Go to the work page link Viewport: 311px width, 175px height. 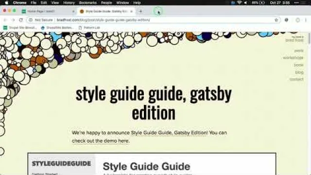coord(299,51)
